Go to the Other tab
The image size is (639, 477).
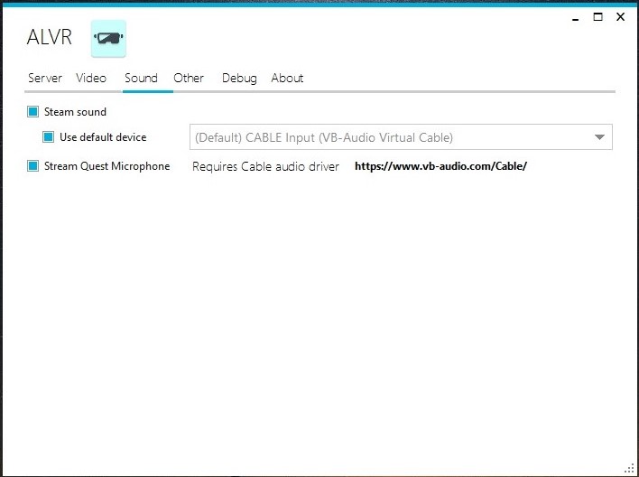[x=189, y=78]
